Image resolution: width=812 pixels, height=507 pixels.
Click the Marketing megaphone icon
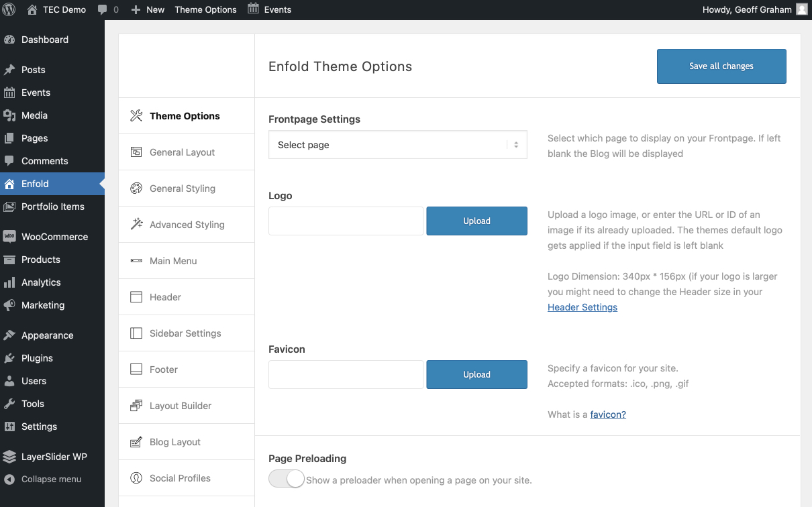pos(9,305)
